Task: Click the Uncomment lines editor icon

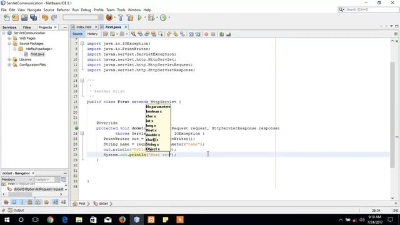Action: (229, 34)
